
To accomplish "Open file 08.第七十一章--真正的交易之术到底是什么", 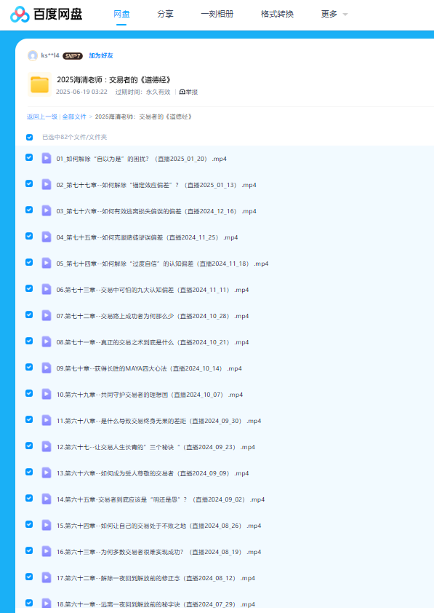I will click(x=152, y=342).
